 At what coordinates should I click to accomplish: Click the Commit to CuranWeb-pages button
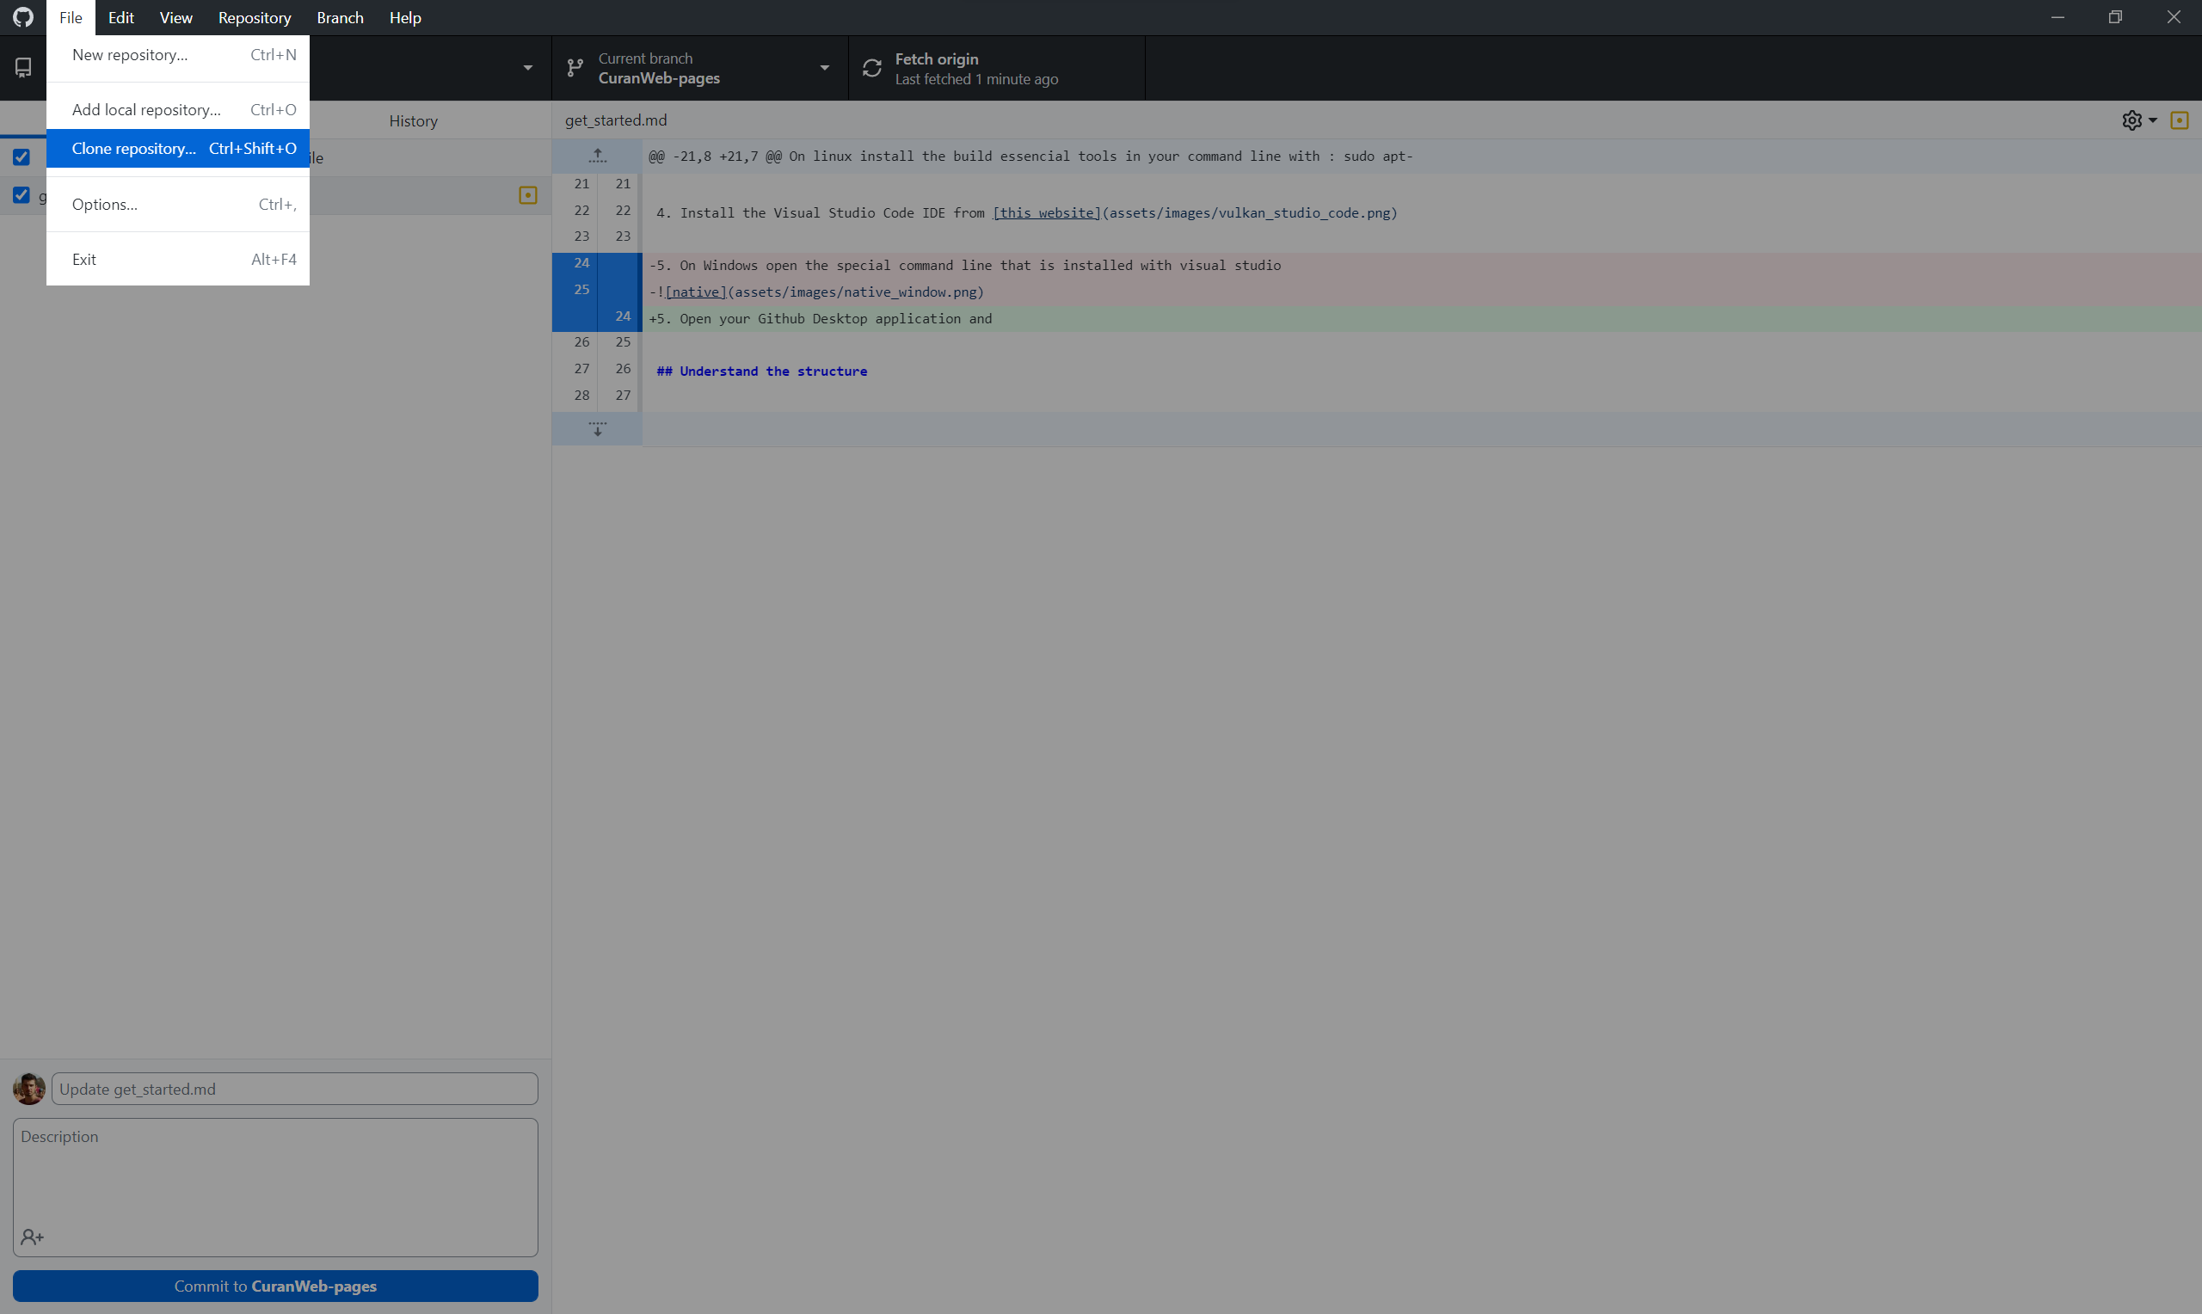(275, 1286)
